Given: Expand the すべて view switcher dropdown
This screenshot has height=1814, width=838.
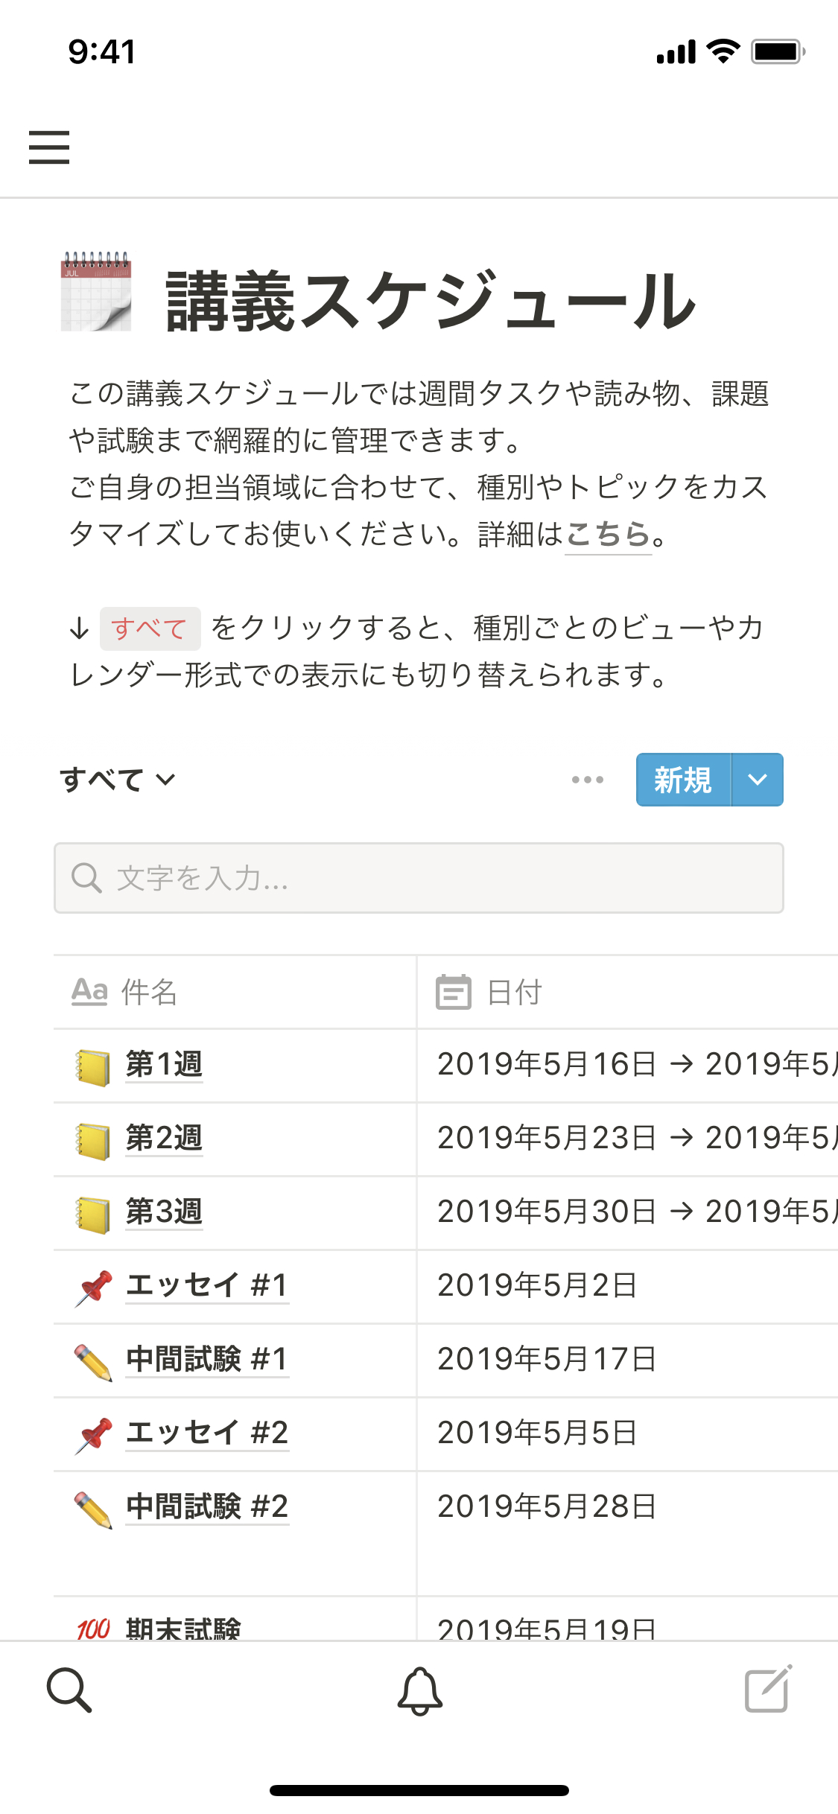Looking at the screenshot, I should click(118, 780).
